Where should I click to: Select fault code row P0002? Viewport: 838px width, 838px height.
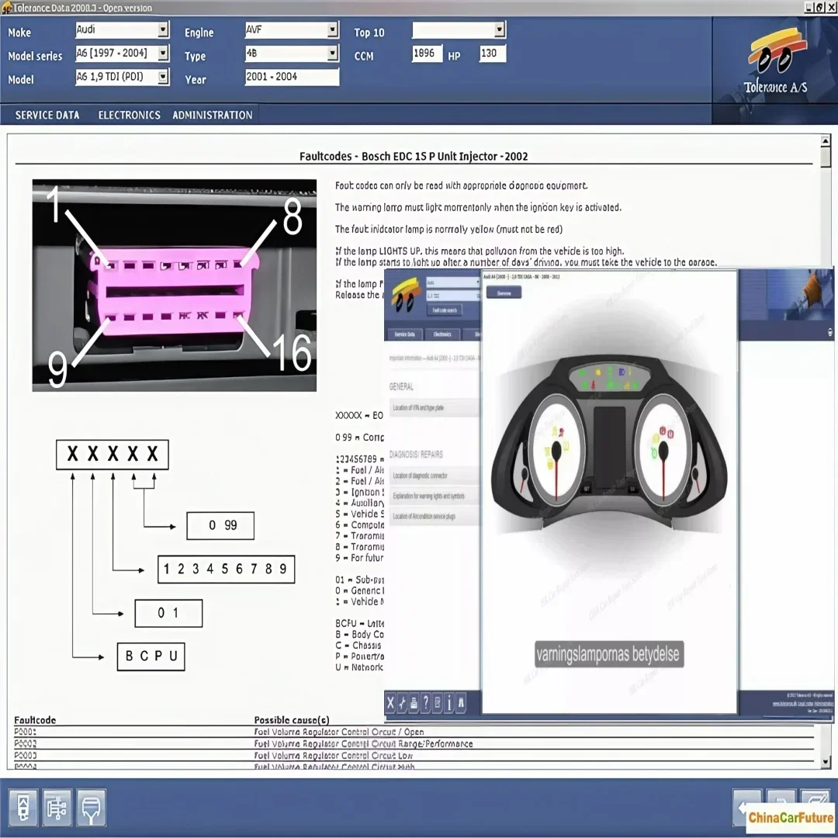(x=414, y=743)
